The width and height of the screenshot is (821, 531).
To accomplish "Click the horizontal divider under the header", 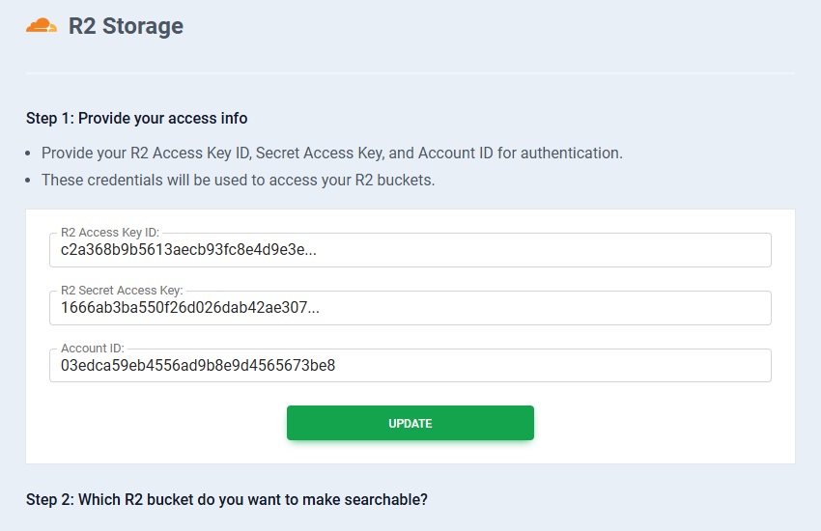I will point(410,73).
